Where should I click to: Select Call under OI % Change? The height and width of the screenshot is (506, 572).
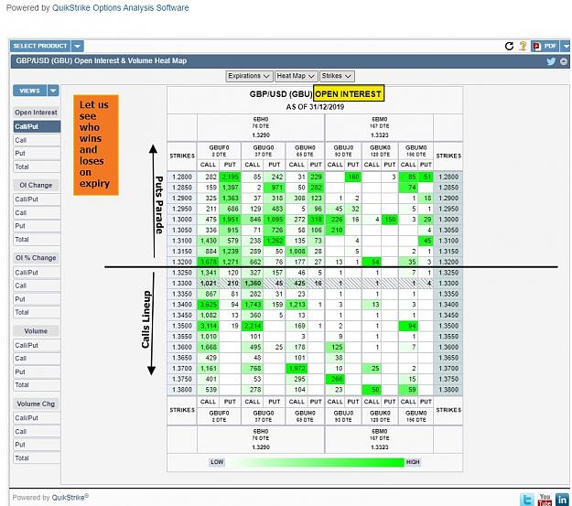pos(37,285)
